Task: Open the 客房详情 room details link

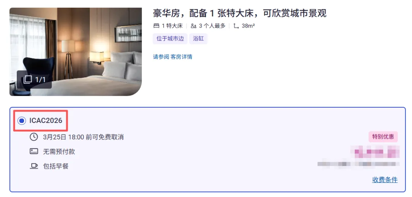Action: click(181, 57)
